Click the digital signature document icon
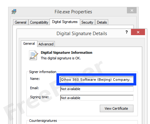150x124 pixels. point(33,55)
